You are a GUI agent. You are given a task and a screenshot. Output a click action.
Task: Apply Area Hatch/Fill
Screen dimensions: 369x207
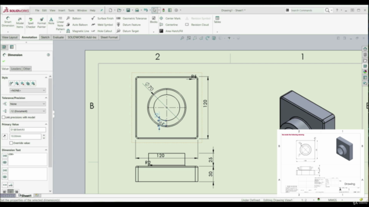point(171,31)
